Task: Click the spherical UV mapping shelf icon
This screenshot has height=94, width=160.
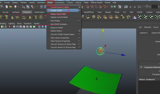Action: tap(152, 17)
